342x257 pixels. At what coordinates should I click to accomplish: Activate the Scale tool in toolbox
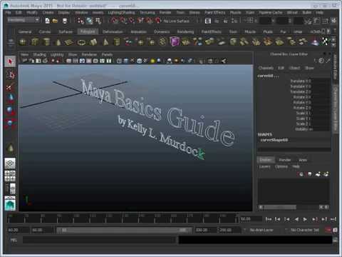click(10, 124)
